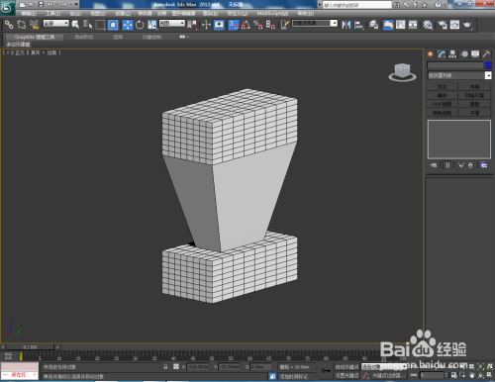495x382 pixels.
Task: Switch to the Modify command panel tab
Action: (442, 54)
